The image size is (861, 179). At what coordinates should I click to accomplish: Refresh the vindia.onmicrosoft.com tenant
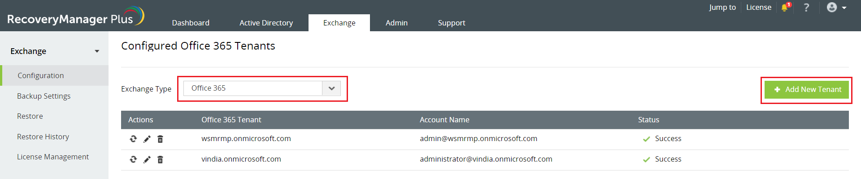tap(133, 159)
